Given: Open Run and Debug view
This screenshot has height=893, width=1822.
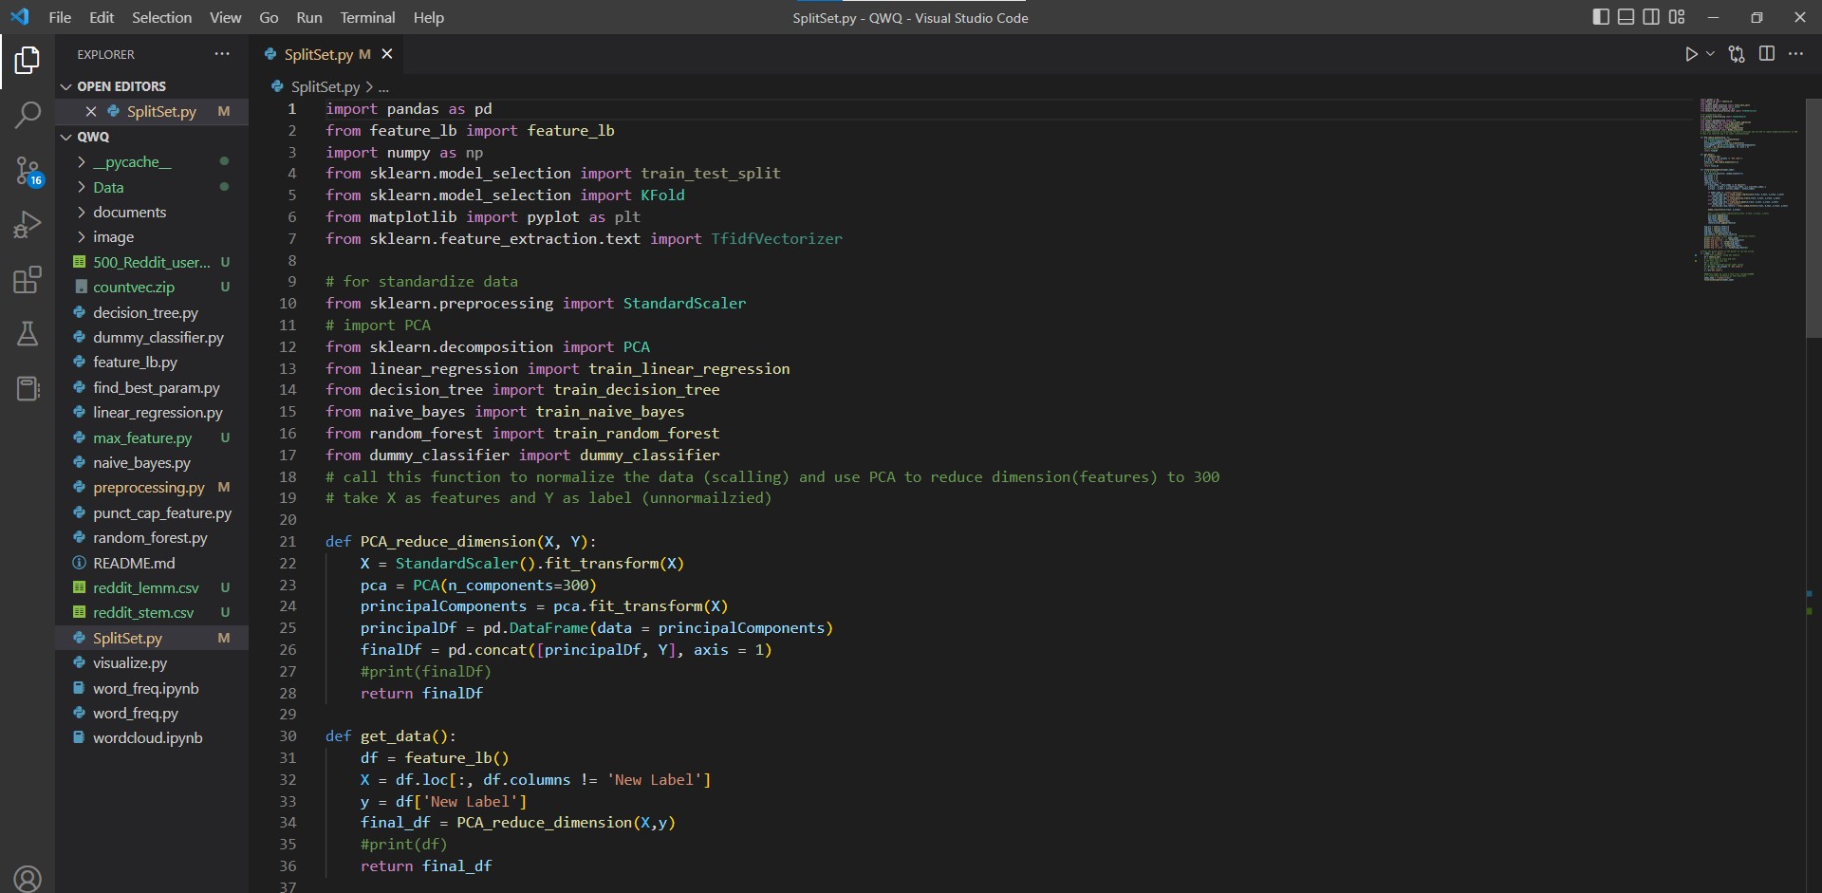Looking at the screenshot, I should coord(28,225).
